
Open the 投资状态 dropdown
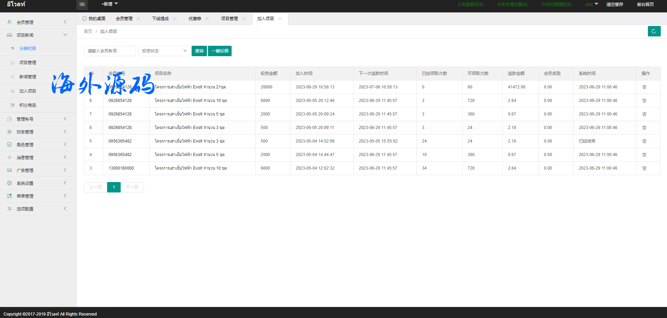[x=164, y=51]
